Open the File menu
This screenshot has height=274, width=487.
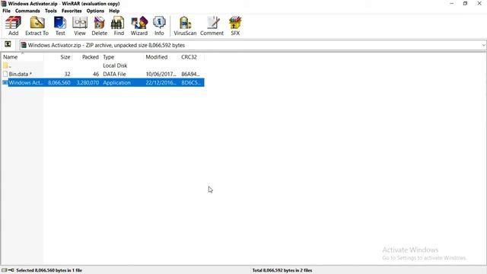click(7, 11)
